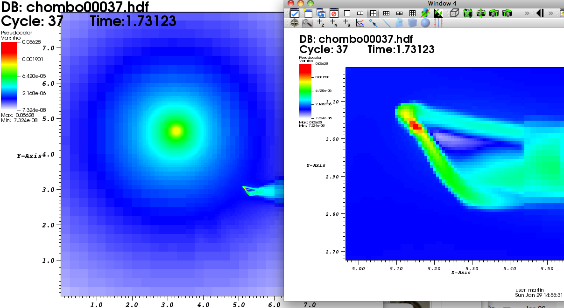Click the third green-arrow camera icon
The image size is (564, 308).
click(494, 13)
